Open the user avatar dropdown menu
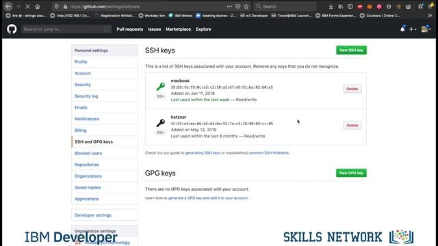Viewport: 438px width, 246px height. tap(426, 29)
